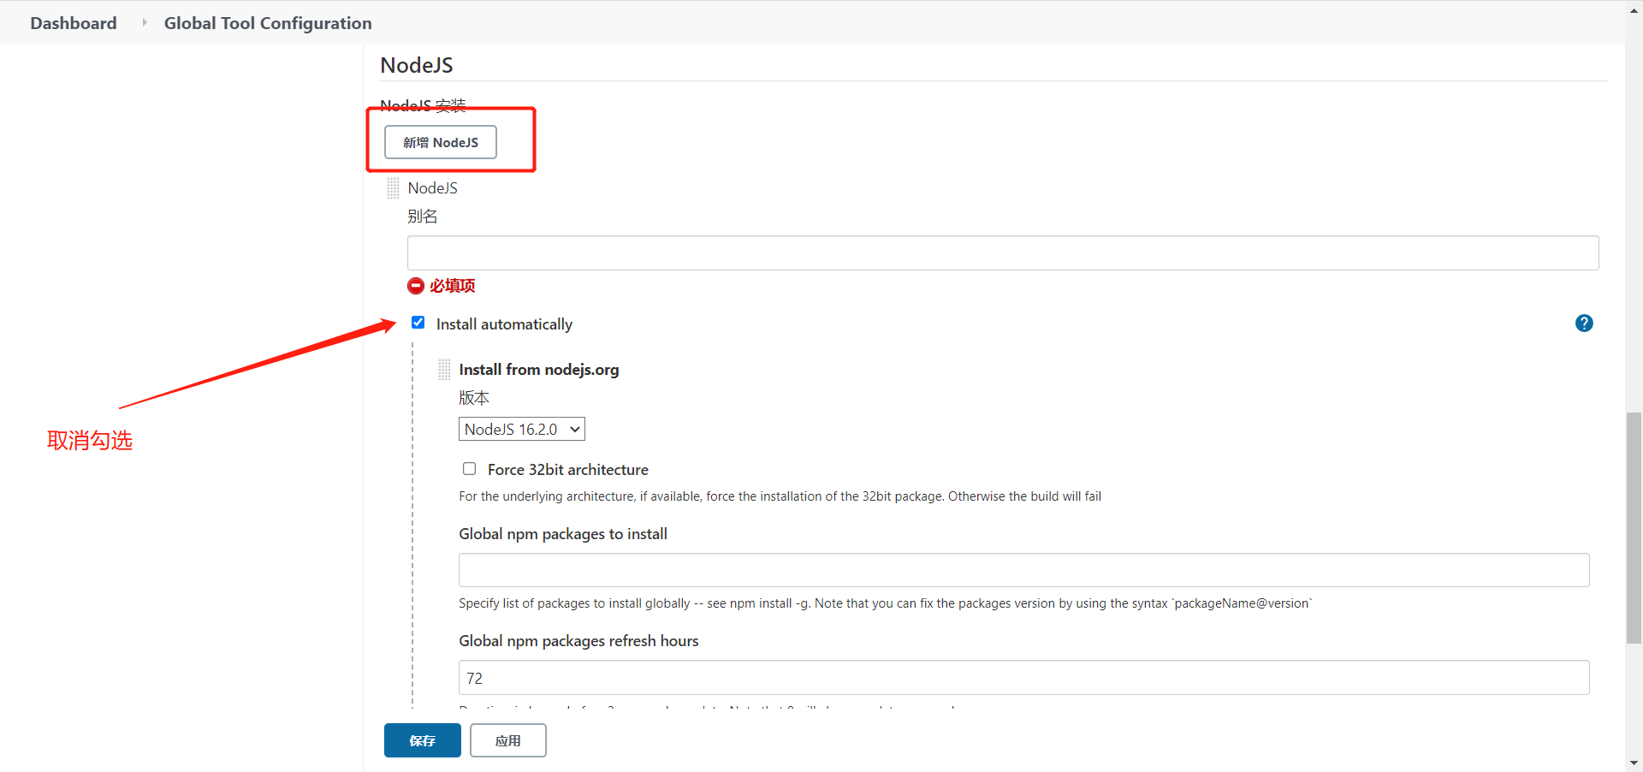The image size is (1643, 772).
Task: Click the drag handle beside Install from nodejs.org
Action: [x=444, y=370]
